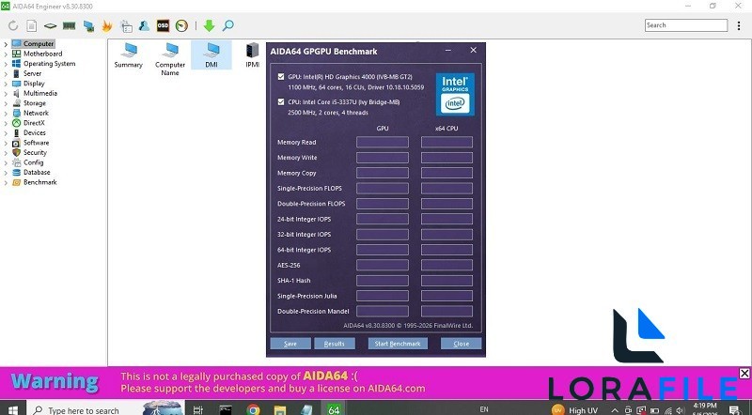Click AIDA64 taskbar icon
This screenshot has width=752, height=415.
335,410
